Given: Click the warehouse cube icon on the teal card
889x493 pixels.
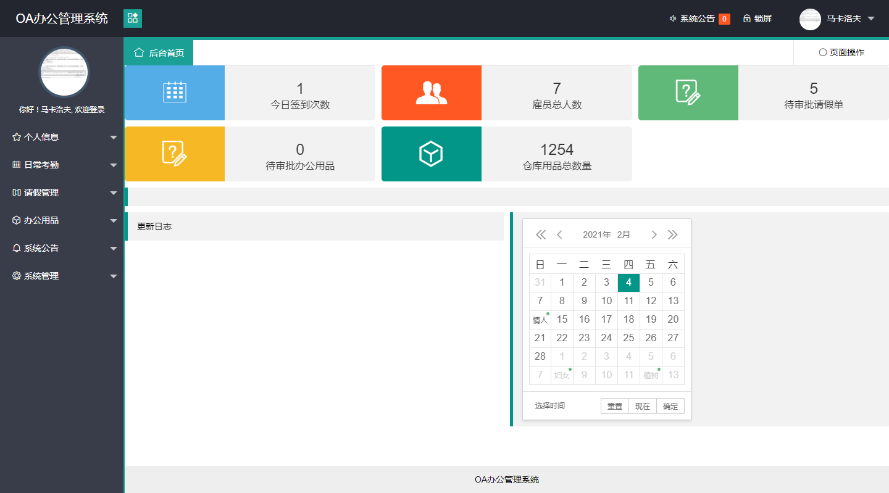Looking at the screenshot, I should (431, 154).
